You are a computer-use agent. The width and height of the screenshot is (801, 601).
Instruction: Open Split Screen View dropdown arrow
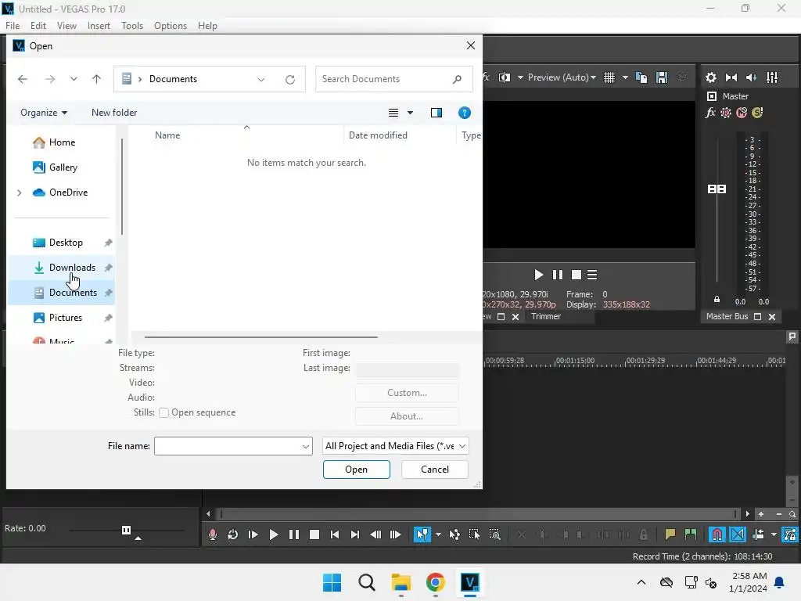pos(520,77)
